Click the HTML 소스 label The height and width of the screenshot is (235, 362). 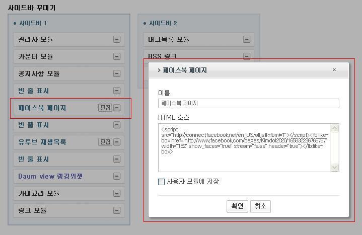coord(174,118)
